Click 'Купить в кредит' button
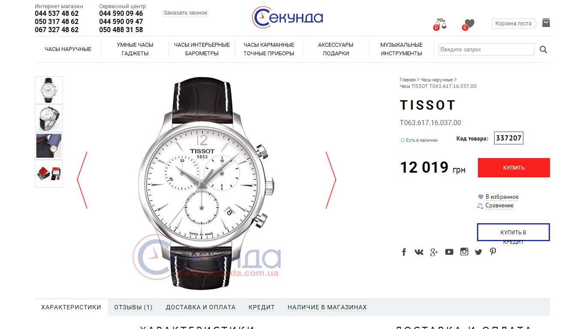The height and width of the screenshot is (329, 565). click(513, 232)
